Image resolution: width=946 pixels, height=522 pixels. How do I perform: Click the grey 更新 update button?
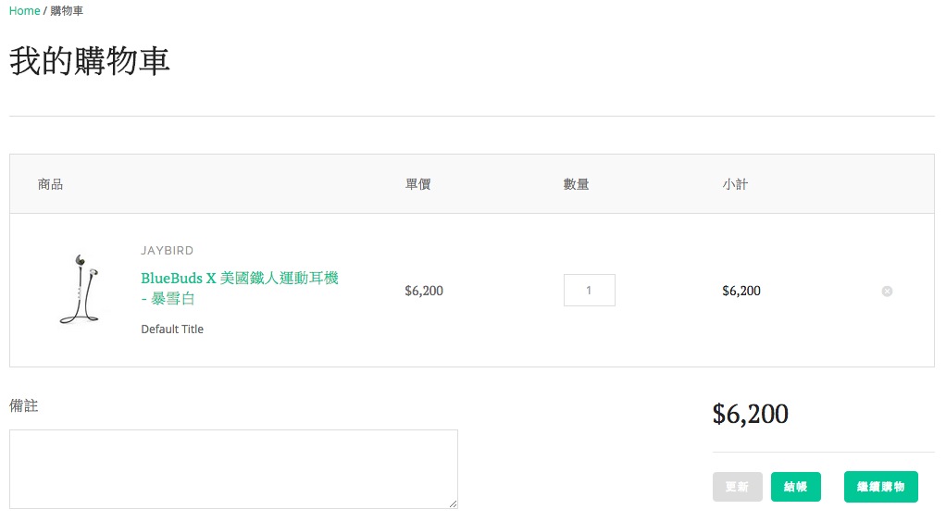pyautogui.click(x=737, y=487)
